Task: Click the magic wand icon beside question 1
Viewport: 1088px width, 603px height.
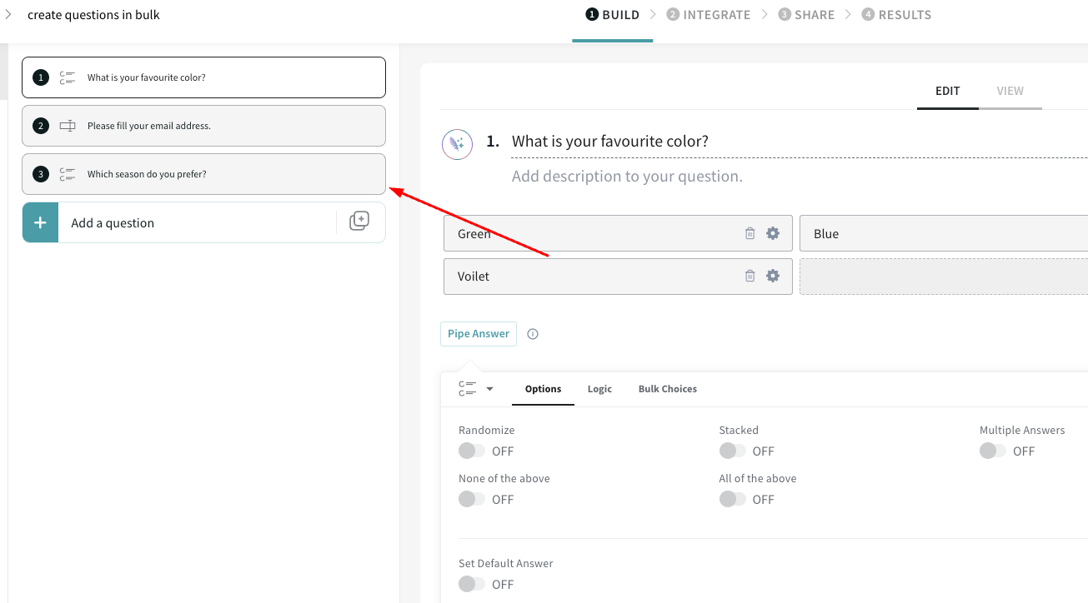Action: coord(457,144)
